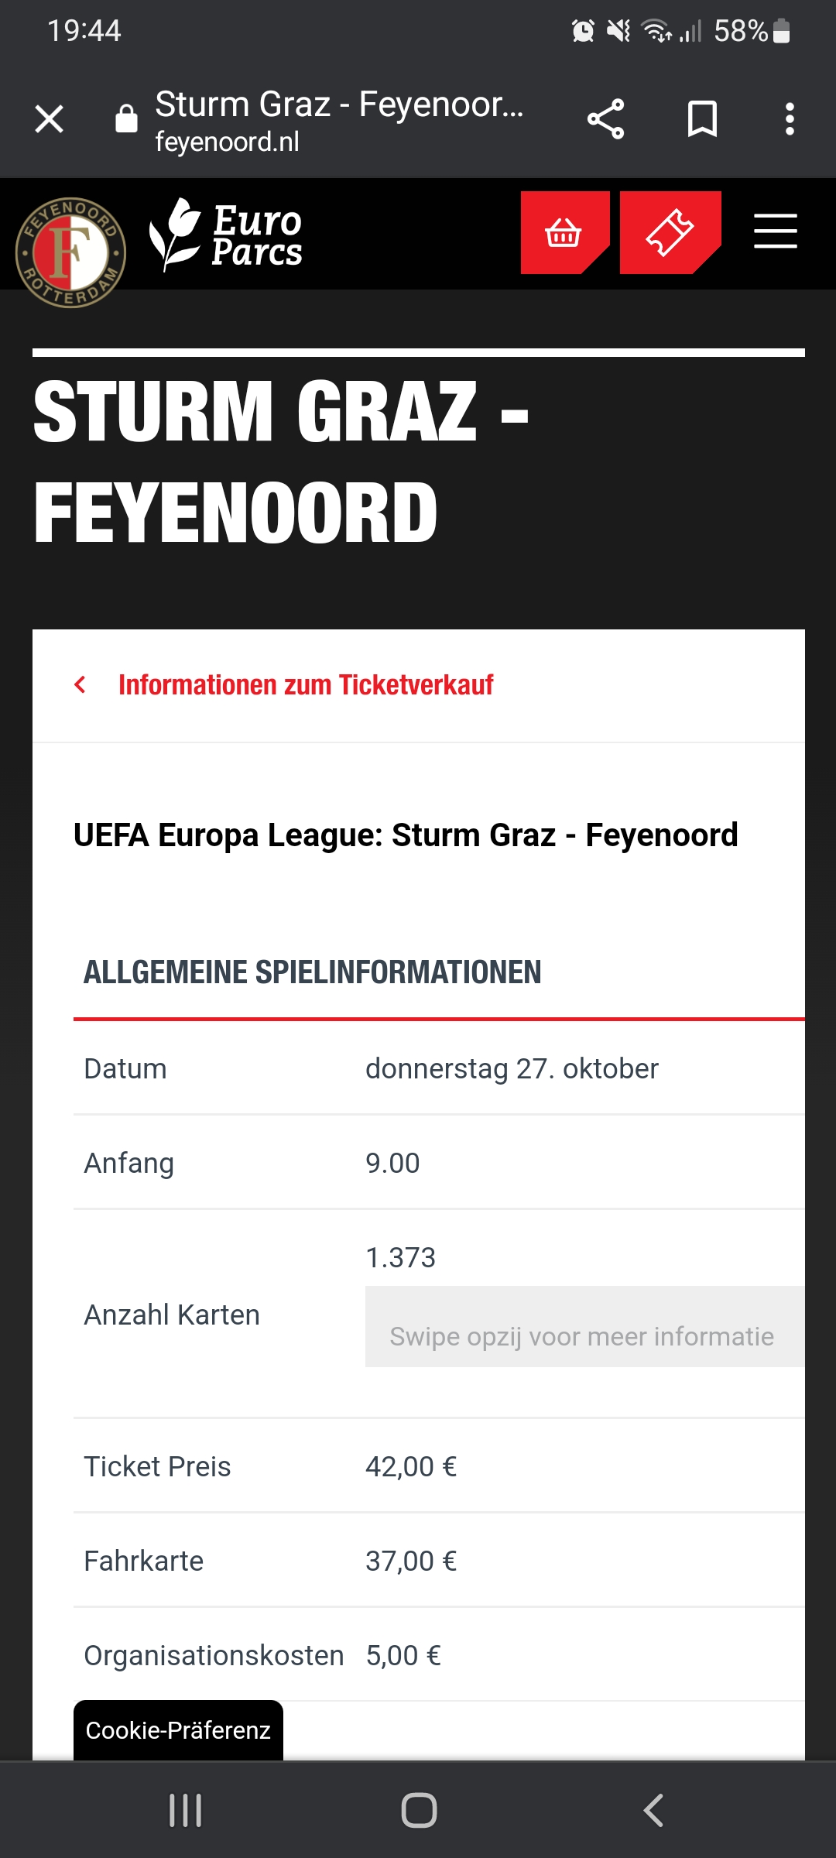Tap the Allgemeine Spielinformationen section heading
The height and width of the screenshot is (1858, 836).
(x=313, y=972)
